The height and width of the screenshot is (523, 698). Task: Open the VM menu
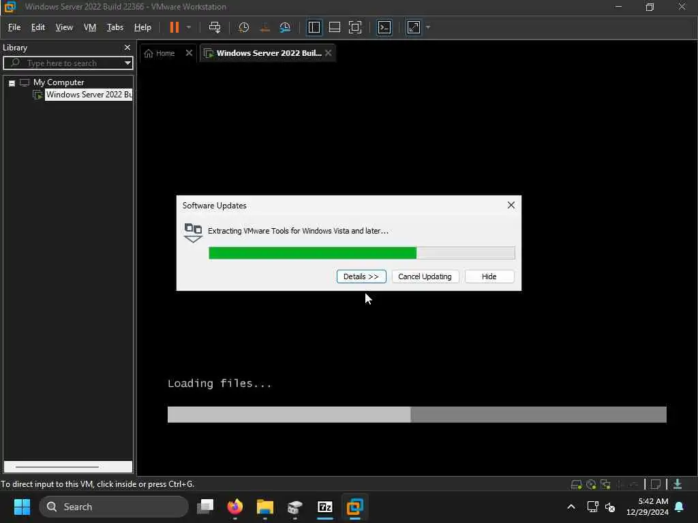click(90, 27)
